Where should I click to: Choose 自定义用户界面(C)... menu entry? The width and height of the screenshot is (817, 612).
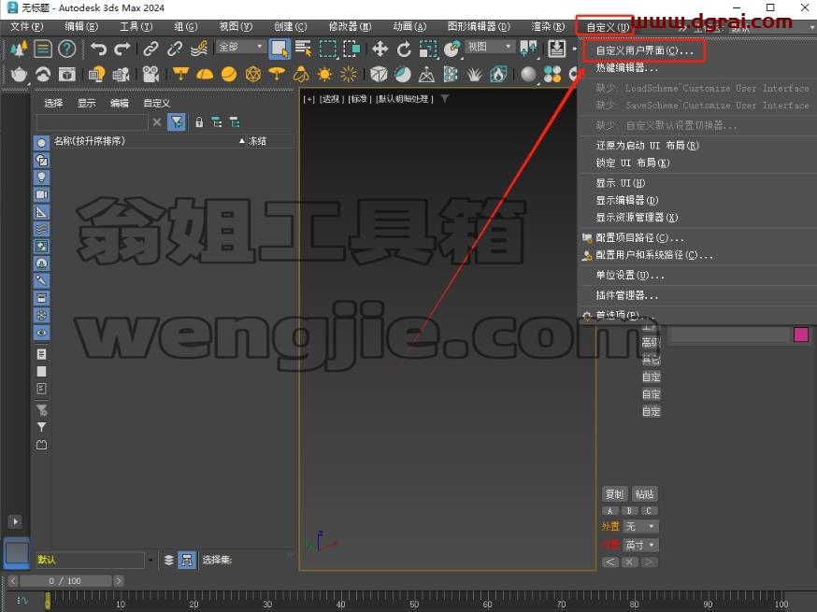point(644,50)
